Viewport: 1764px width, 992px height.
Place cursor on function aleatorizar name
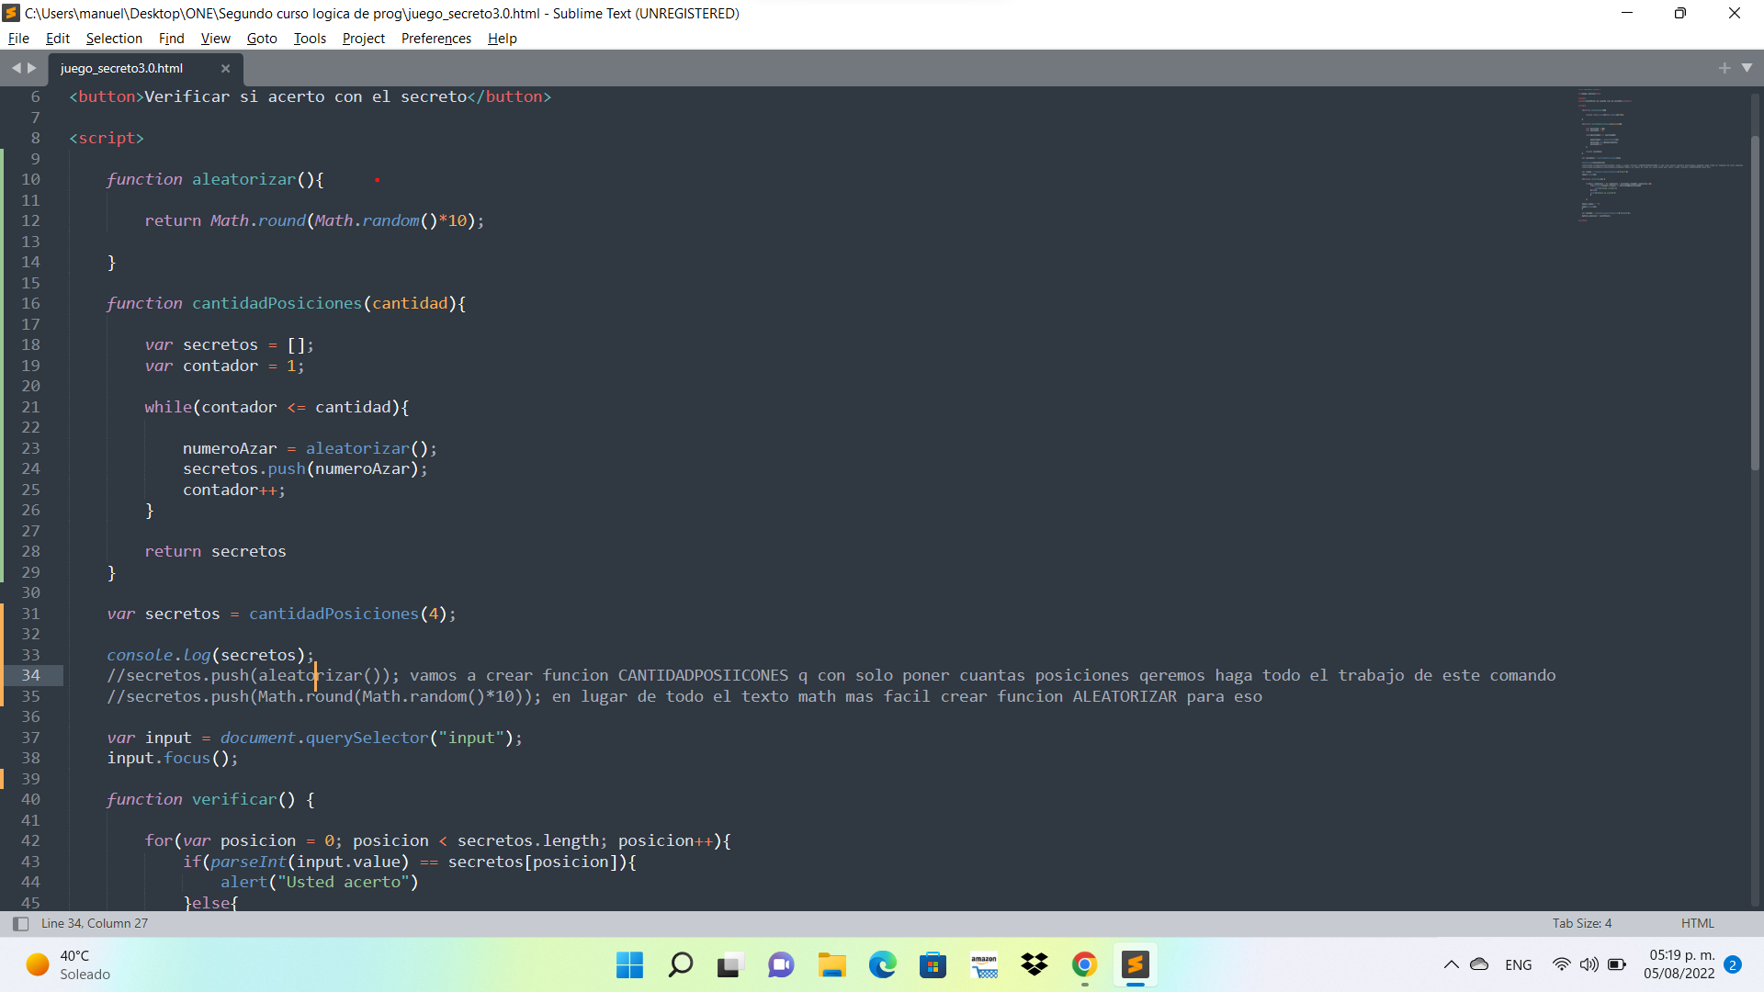click(x=243, y=180)
